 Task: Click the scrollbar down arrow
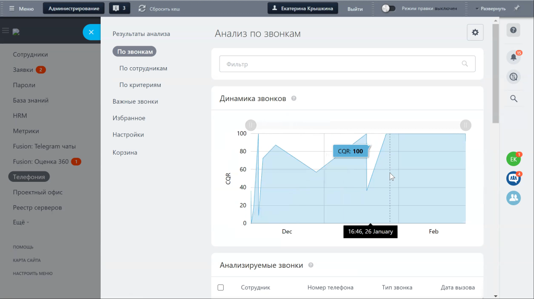tap(495, 296)
